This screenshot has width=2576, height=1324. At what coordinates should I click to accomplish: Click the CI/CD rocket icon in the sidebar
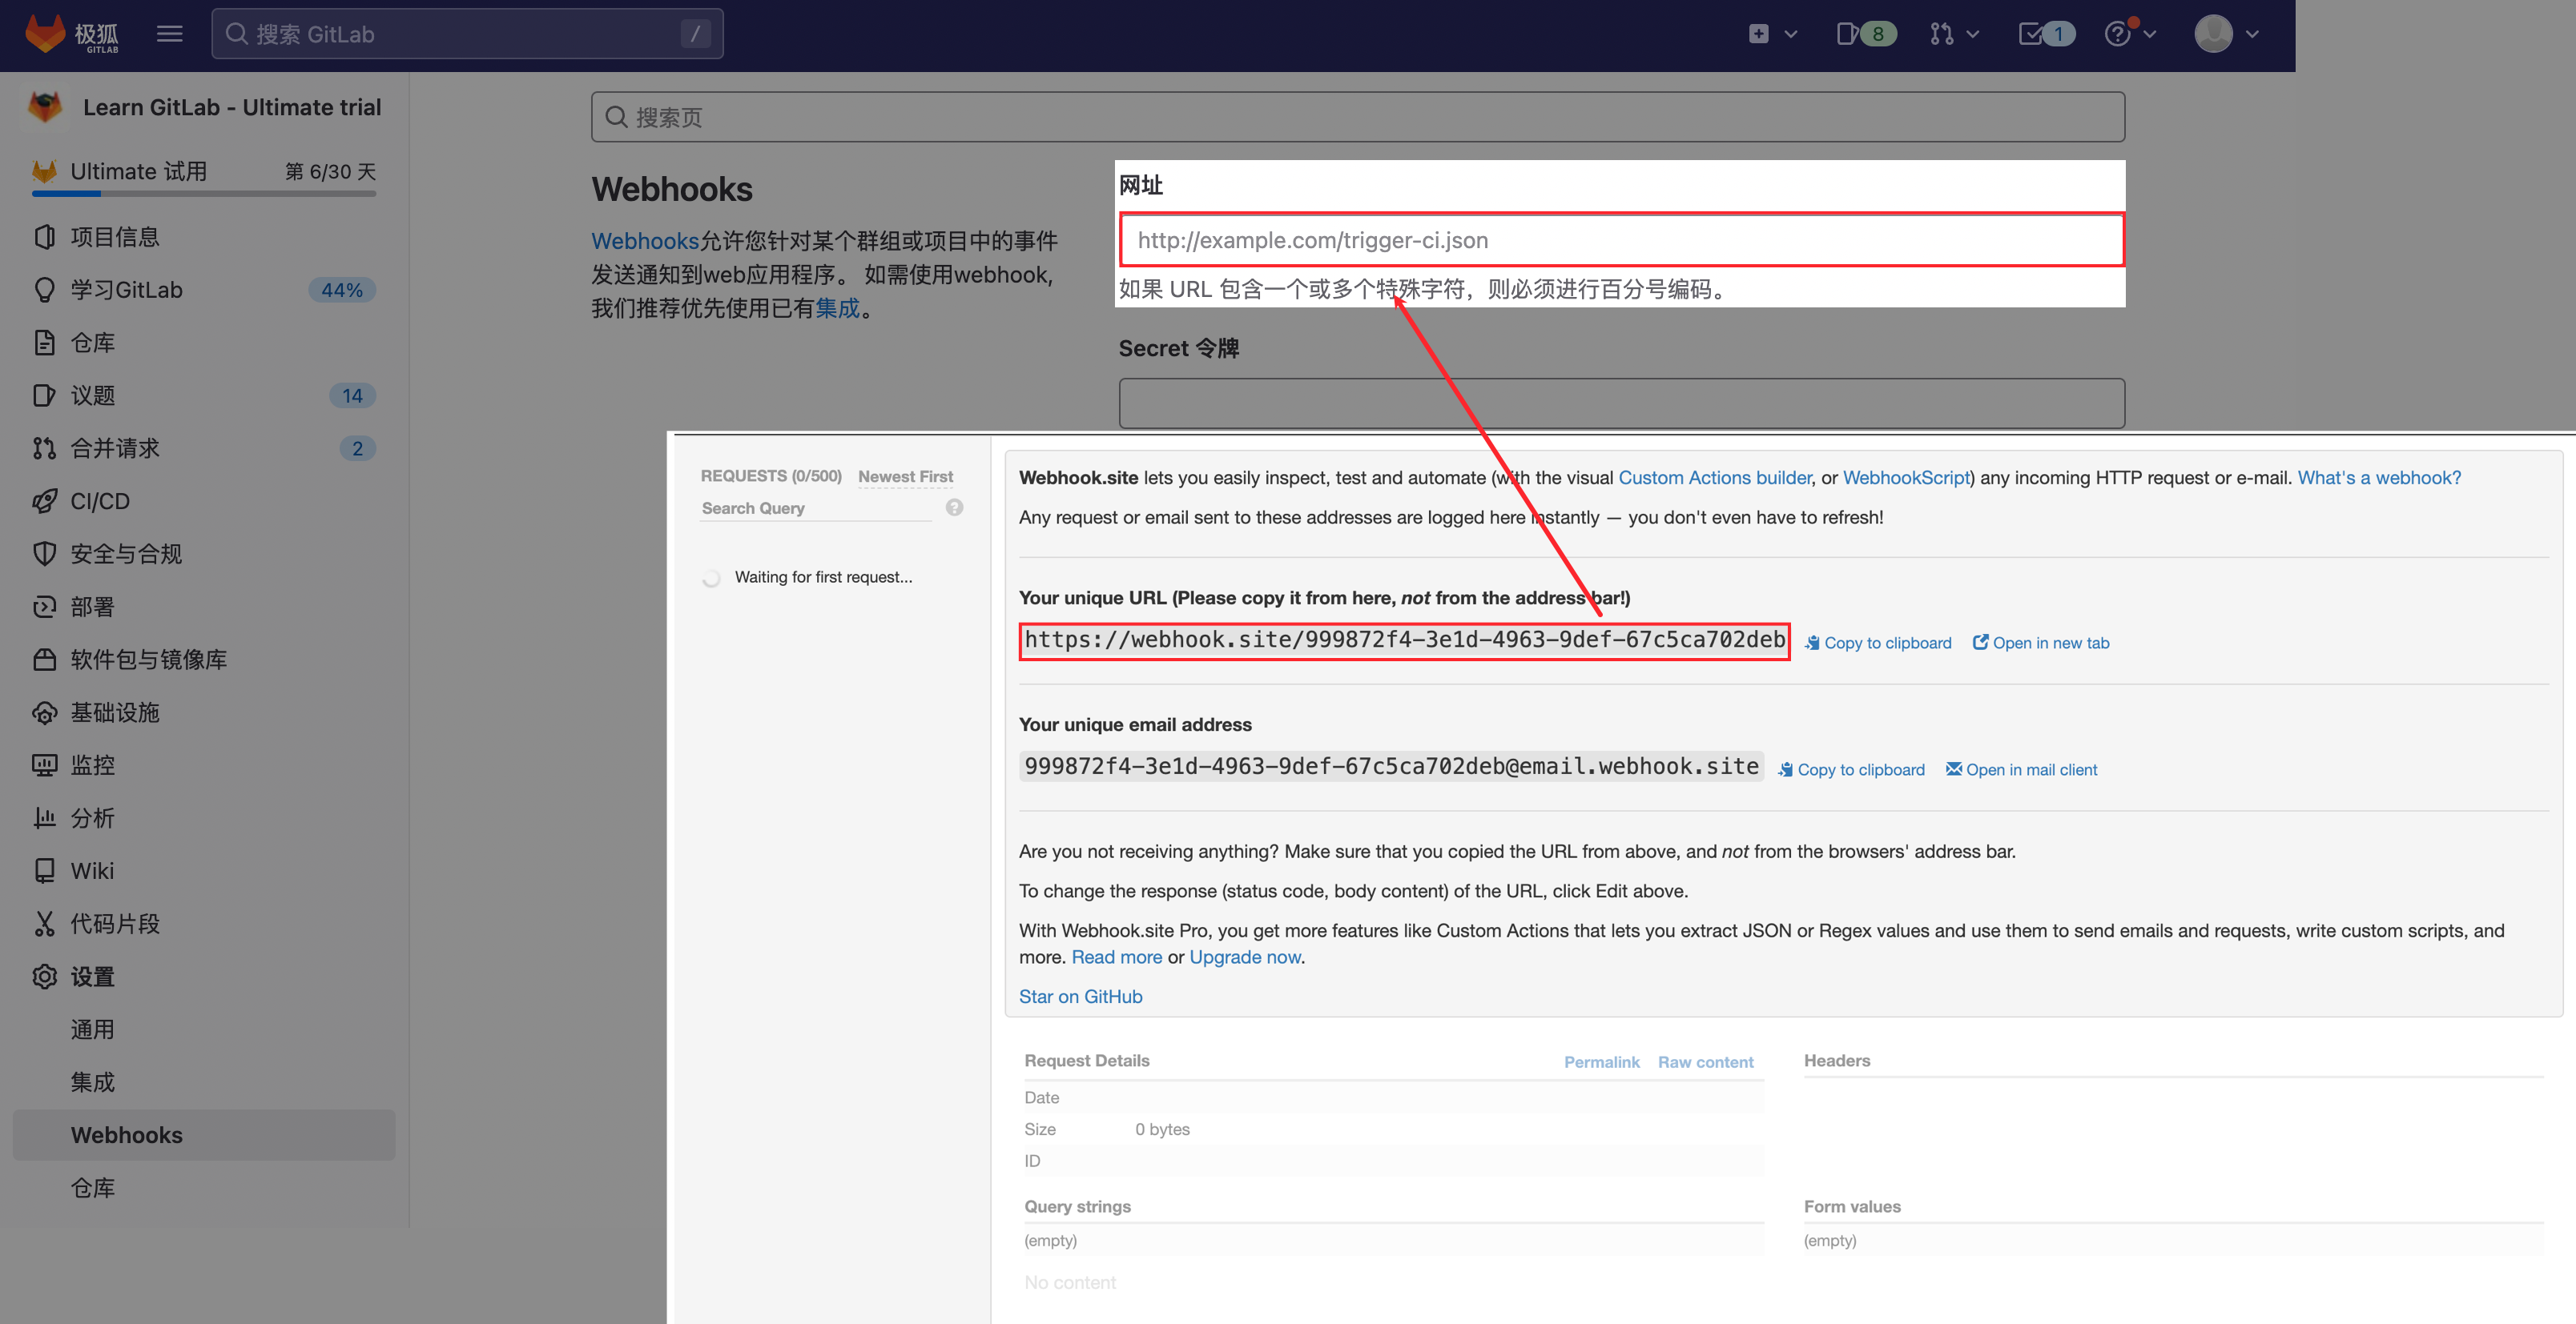tap(44, 502)
